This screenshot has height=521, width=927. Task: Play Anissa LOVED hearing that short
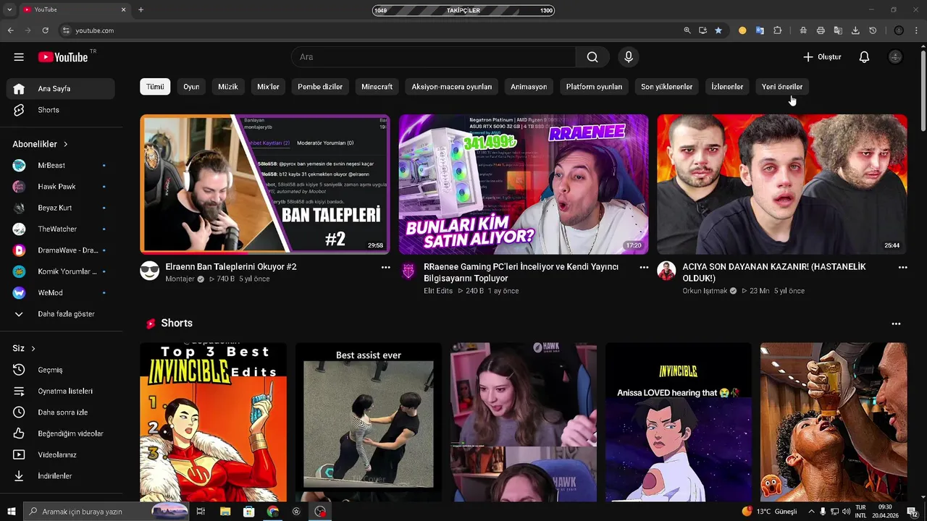click(x=679, y=423)
